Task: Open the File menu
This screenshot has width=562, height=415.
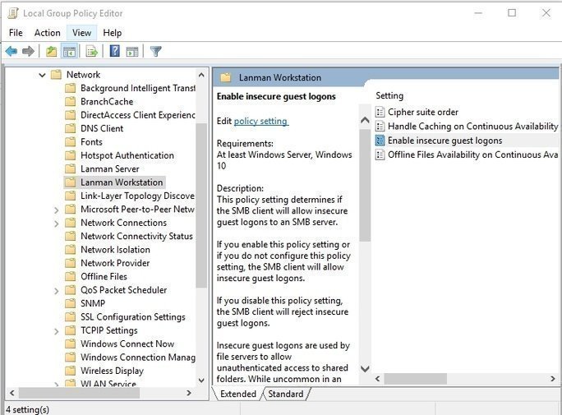Action: pyautogui.click(x=16, y=33)
